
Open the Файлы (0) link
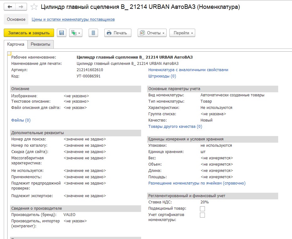point(21,120)
